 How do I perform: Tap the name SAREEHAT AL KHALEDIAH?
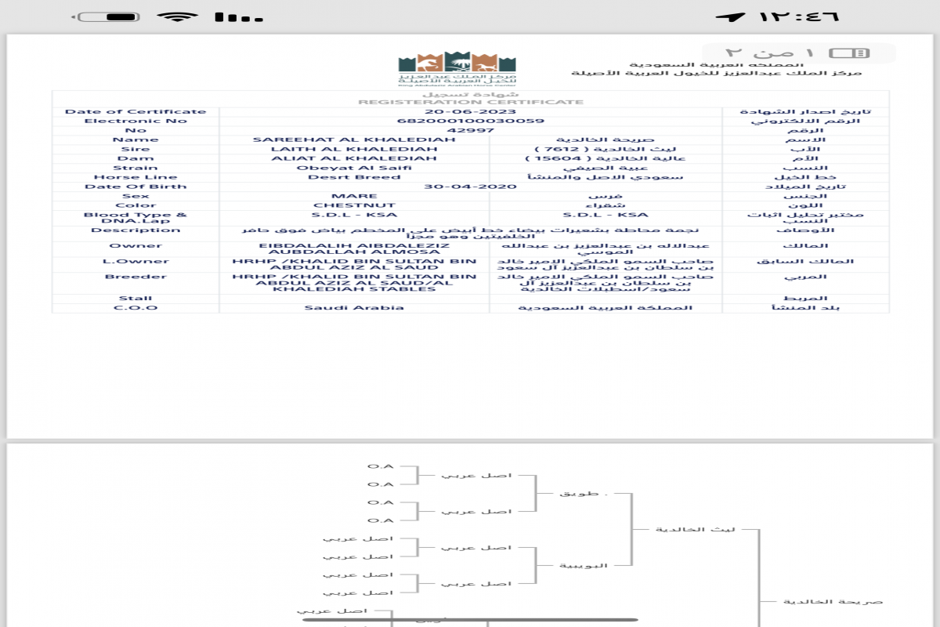point(354,140)
